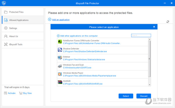Click the list scrollbar up arrow
Viewport: 175px width, 108px height.
[x=149, y=39]
